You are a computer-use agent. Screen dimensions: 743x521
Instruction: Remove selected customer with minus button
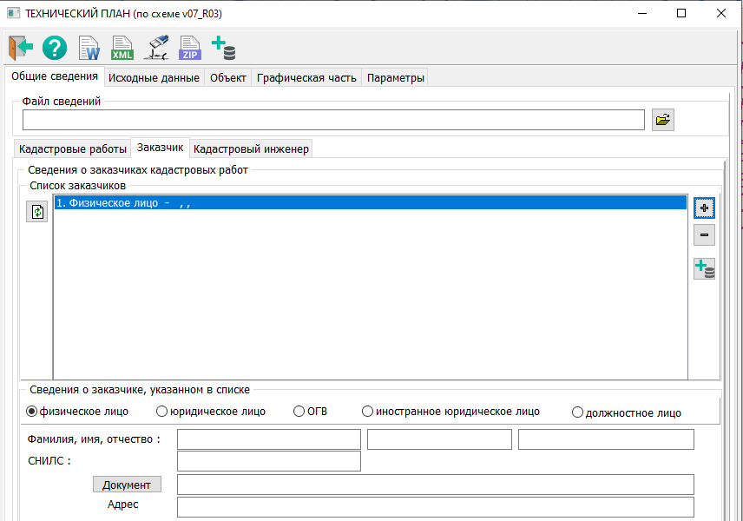pyautogui.click(x=704, y=235)
